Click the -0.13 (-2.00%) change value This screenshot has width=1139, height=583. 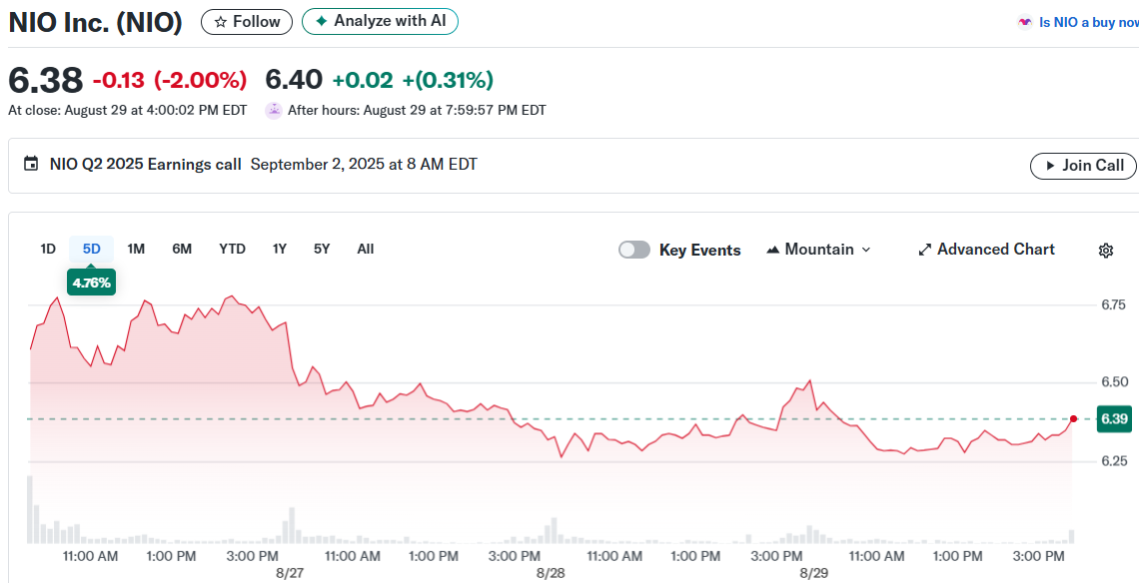tap(170, 80)
